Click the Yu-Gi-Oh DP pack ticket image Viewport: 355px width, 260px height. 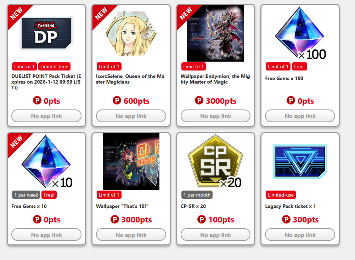tap(46, 34)
